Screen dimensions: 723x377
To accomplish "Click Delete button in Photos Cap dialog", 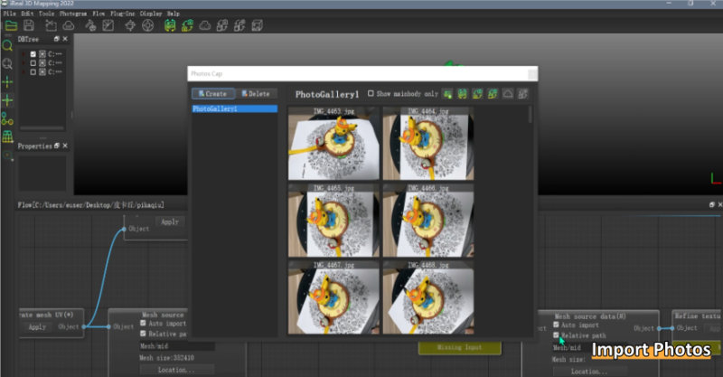I will (256, 94).
